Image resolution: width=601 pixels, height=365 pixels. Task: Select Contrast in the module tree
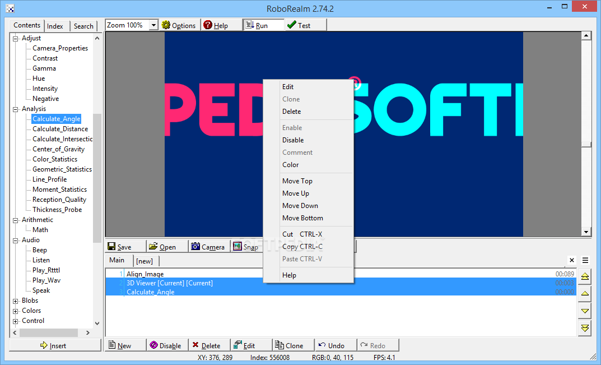coord(45,58)
